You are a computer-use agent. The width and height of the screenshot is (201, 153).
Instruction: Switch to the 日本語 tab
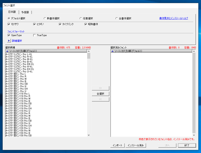(12, 12)
